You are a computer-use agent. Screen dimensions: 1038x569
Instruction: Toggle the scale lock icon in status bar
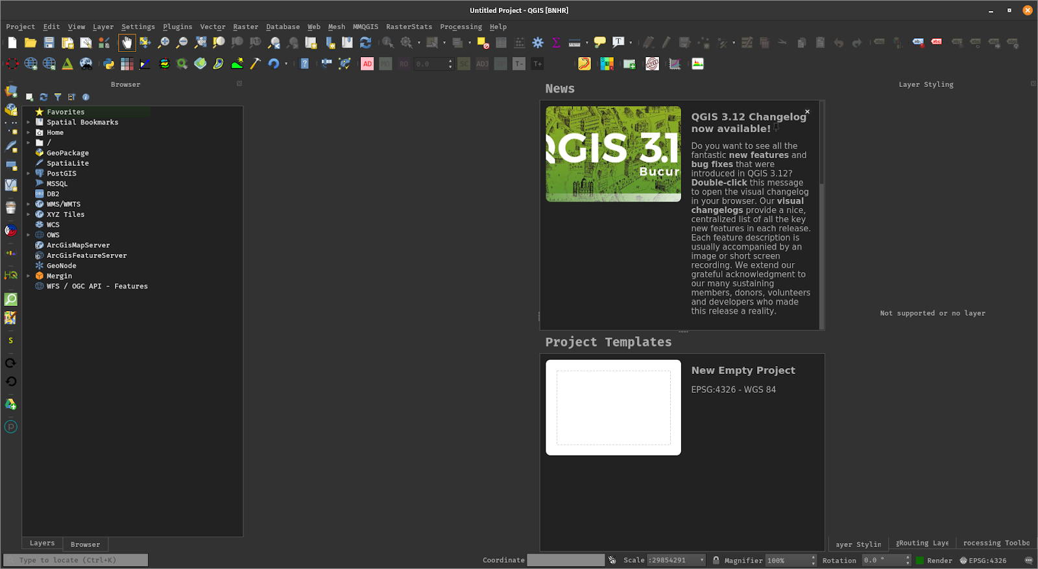point(716,561)
